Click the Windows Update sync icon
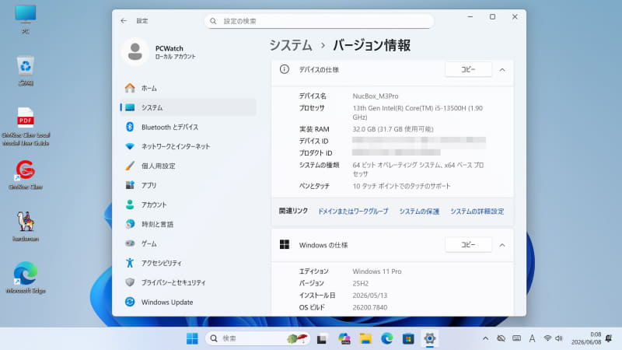The width and height of the screenshot is (622, 350). coord(130,302)
